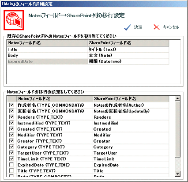Click the Created SharePoint field name cell

pyautogui.click(x=131, y=129)
